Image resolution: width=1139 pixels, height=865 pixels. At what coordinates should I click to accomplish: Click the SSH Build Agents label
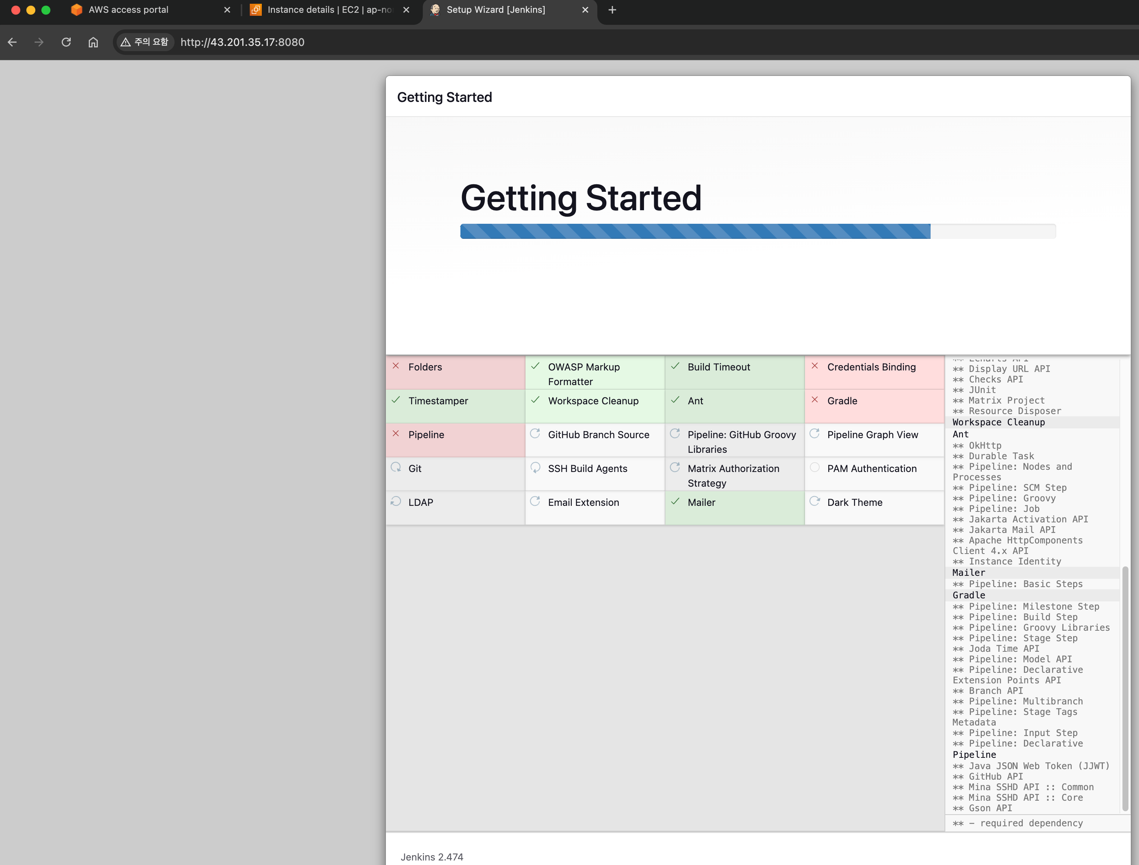588,469
